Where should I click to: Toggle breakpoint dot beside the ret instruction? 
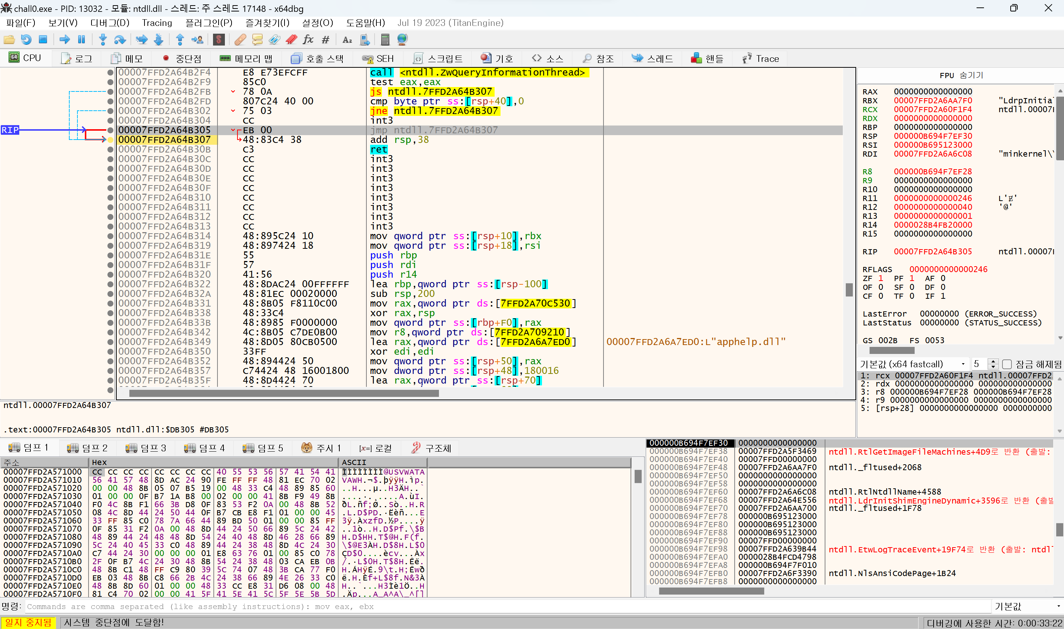(x=111, y=150)
